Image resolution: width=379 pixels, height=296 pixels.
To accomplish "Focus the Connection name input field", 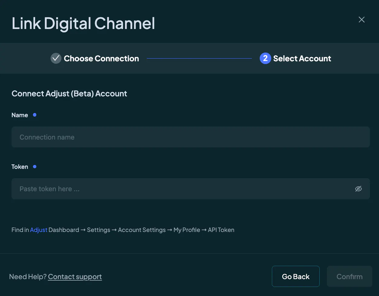I will 191,137.
